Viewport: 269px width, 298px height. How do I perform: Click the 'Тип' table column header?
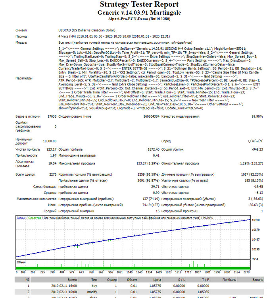tap(94, 280)
